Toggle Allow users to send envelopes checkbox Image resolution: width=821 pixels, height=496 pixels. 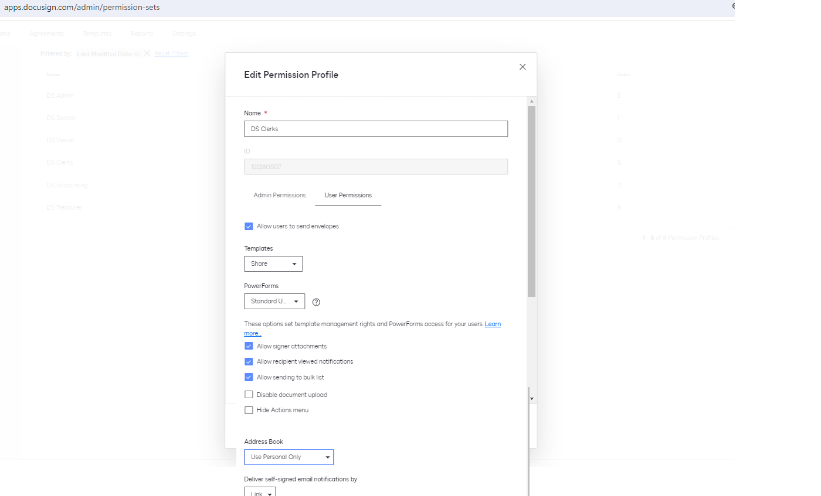coord(249,226)
